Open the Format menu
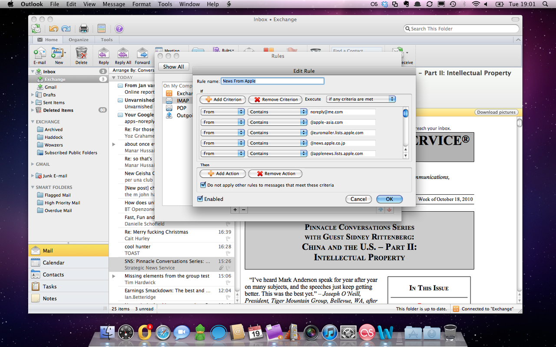556x347 pixels. [x=142, y=4]
